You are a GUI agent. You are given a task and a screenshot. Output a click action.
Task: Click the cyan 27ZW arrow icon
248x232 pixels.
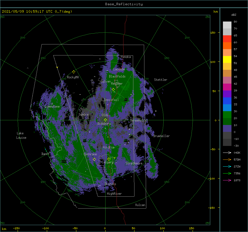pos(227,166)
